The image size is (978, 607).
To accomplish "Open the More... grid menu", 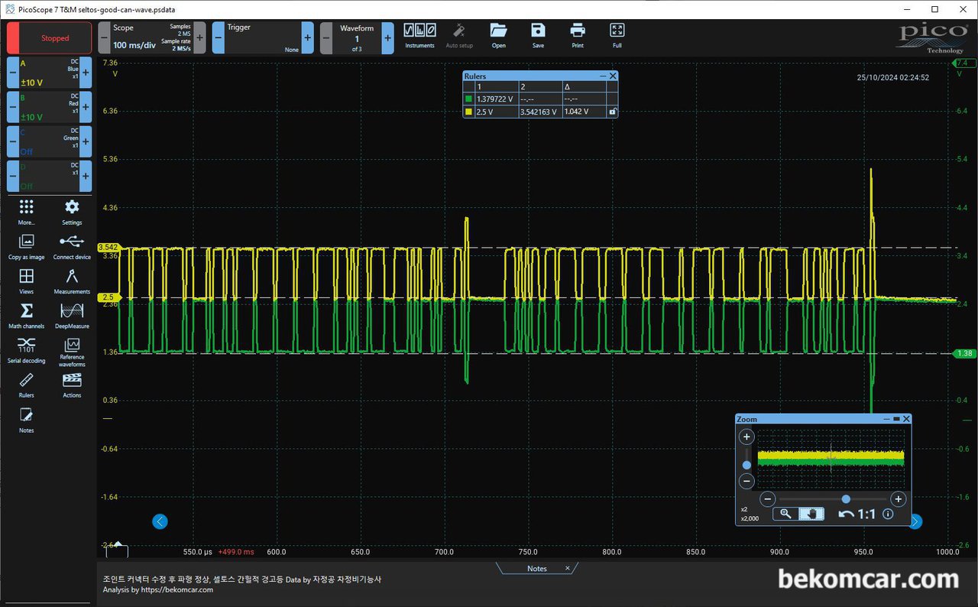I will 27,213.
